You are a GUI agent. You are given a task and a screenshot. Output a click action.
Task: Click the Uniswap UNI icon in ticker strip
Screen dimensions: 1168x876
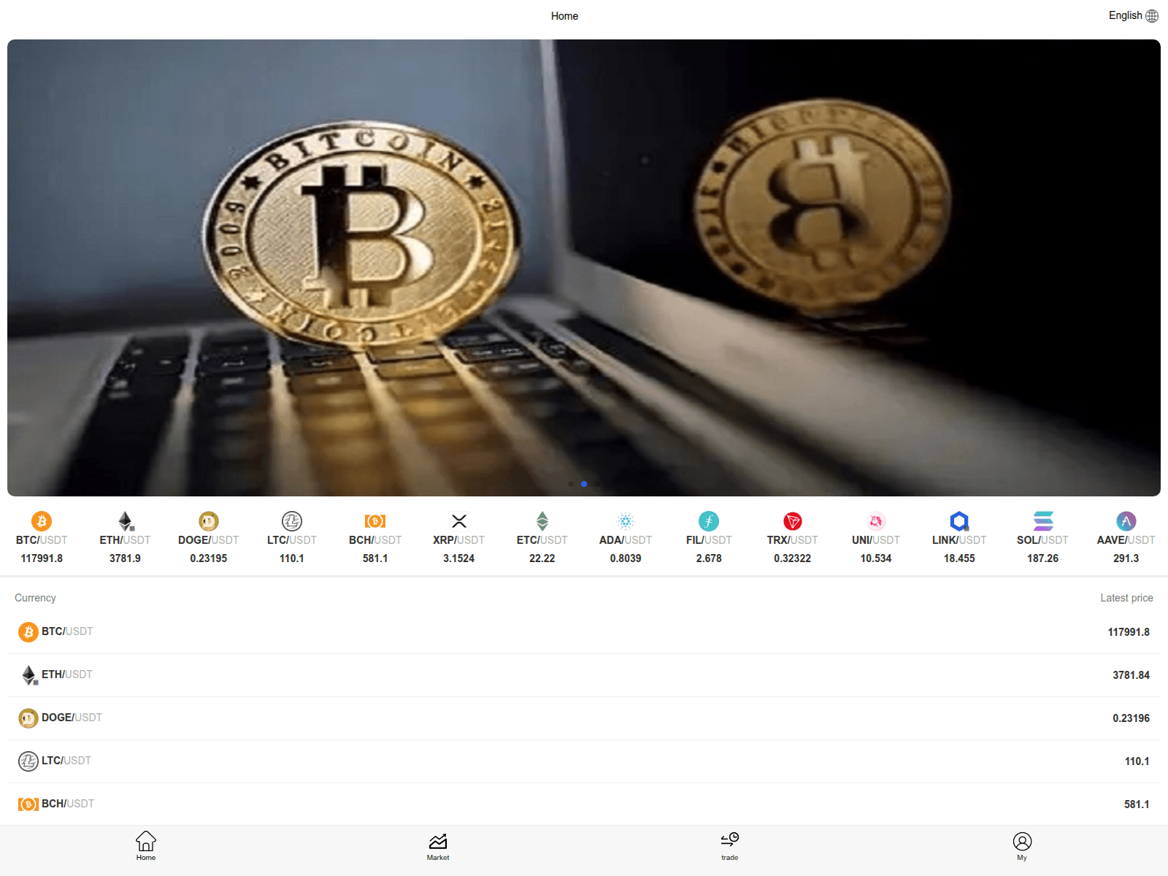pyautogui.click(x=876, y=521)
